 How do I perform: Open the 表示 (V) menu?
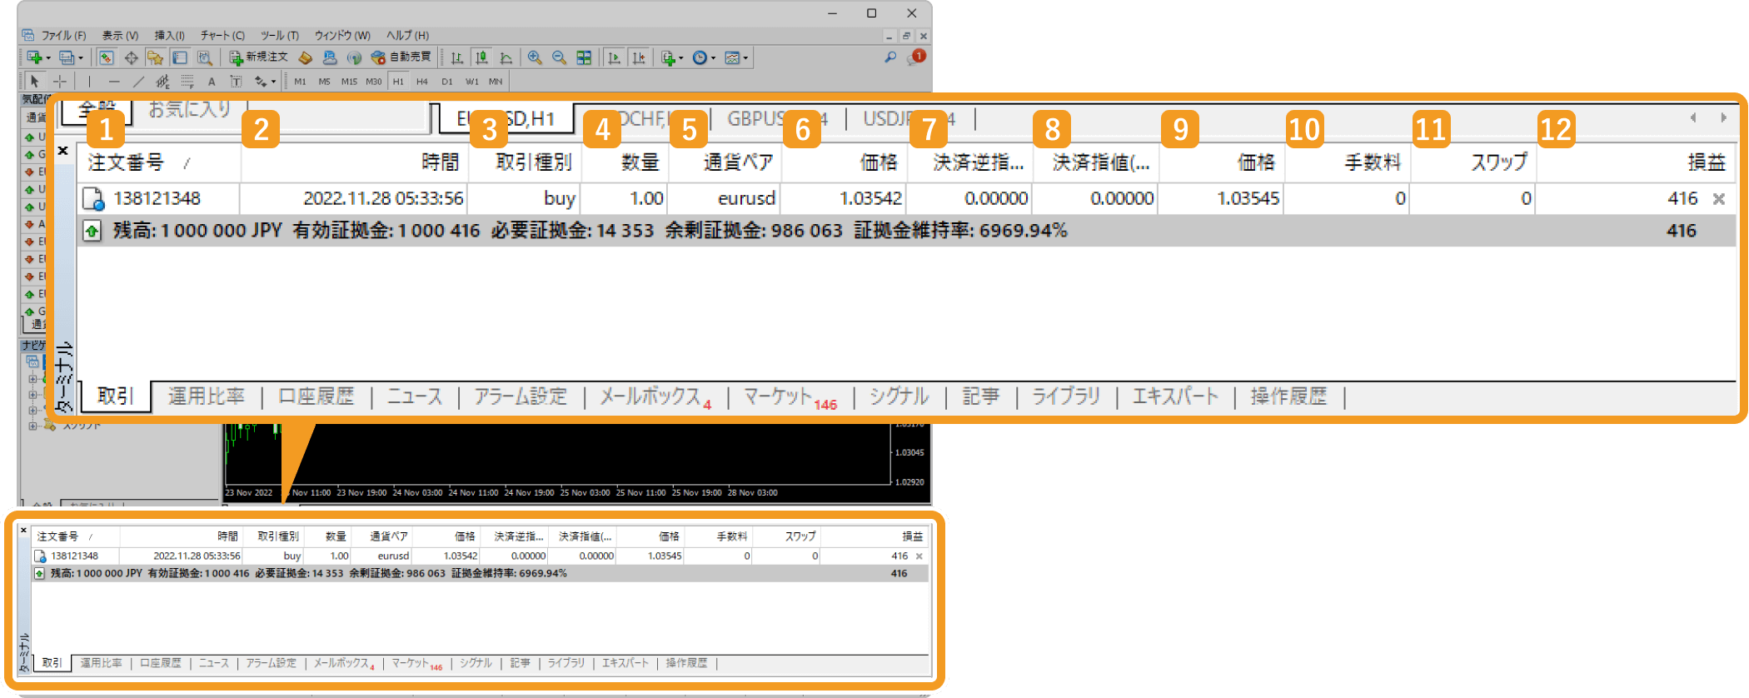click(121, 36)
